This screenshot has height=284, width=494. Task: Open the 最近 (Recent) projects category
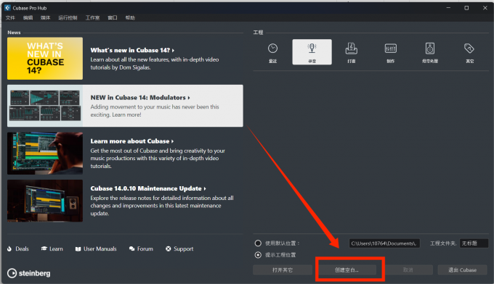(x=272, y=52)
